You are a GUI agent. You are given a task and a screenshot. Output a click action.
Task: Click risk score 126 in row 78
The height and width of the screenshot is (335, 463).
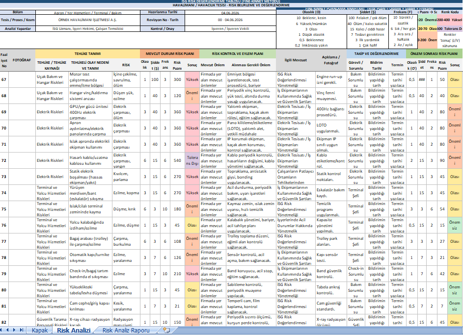[x=177, y=258]
